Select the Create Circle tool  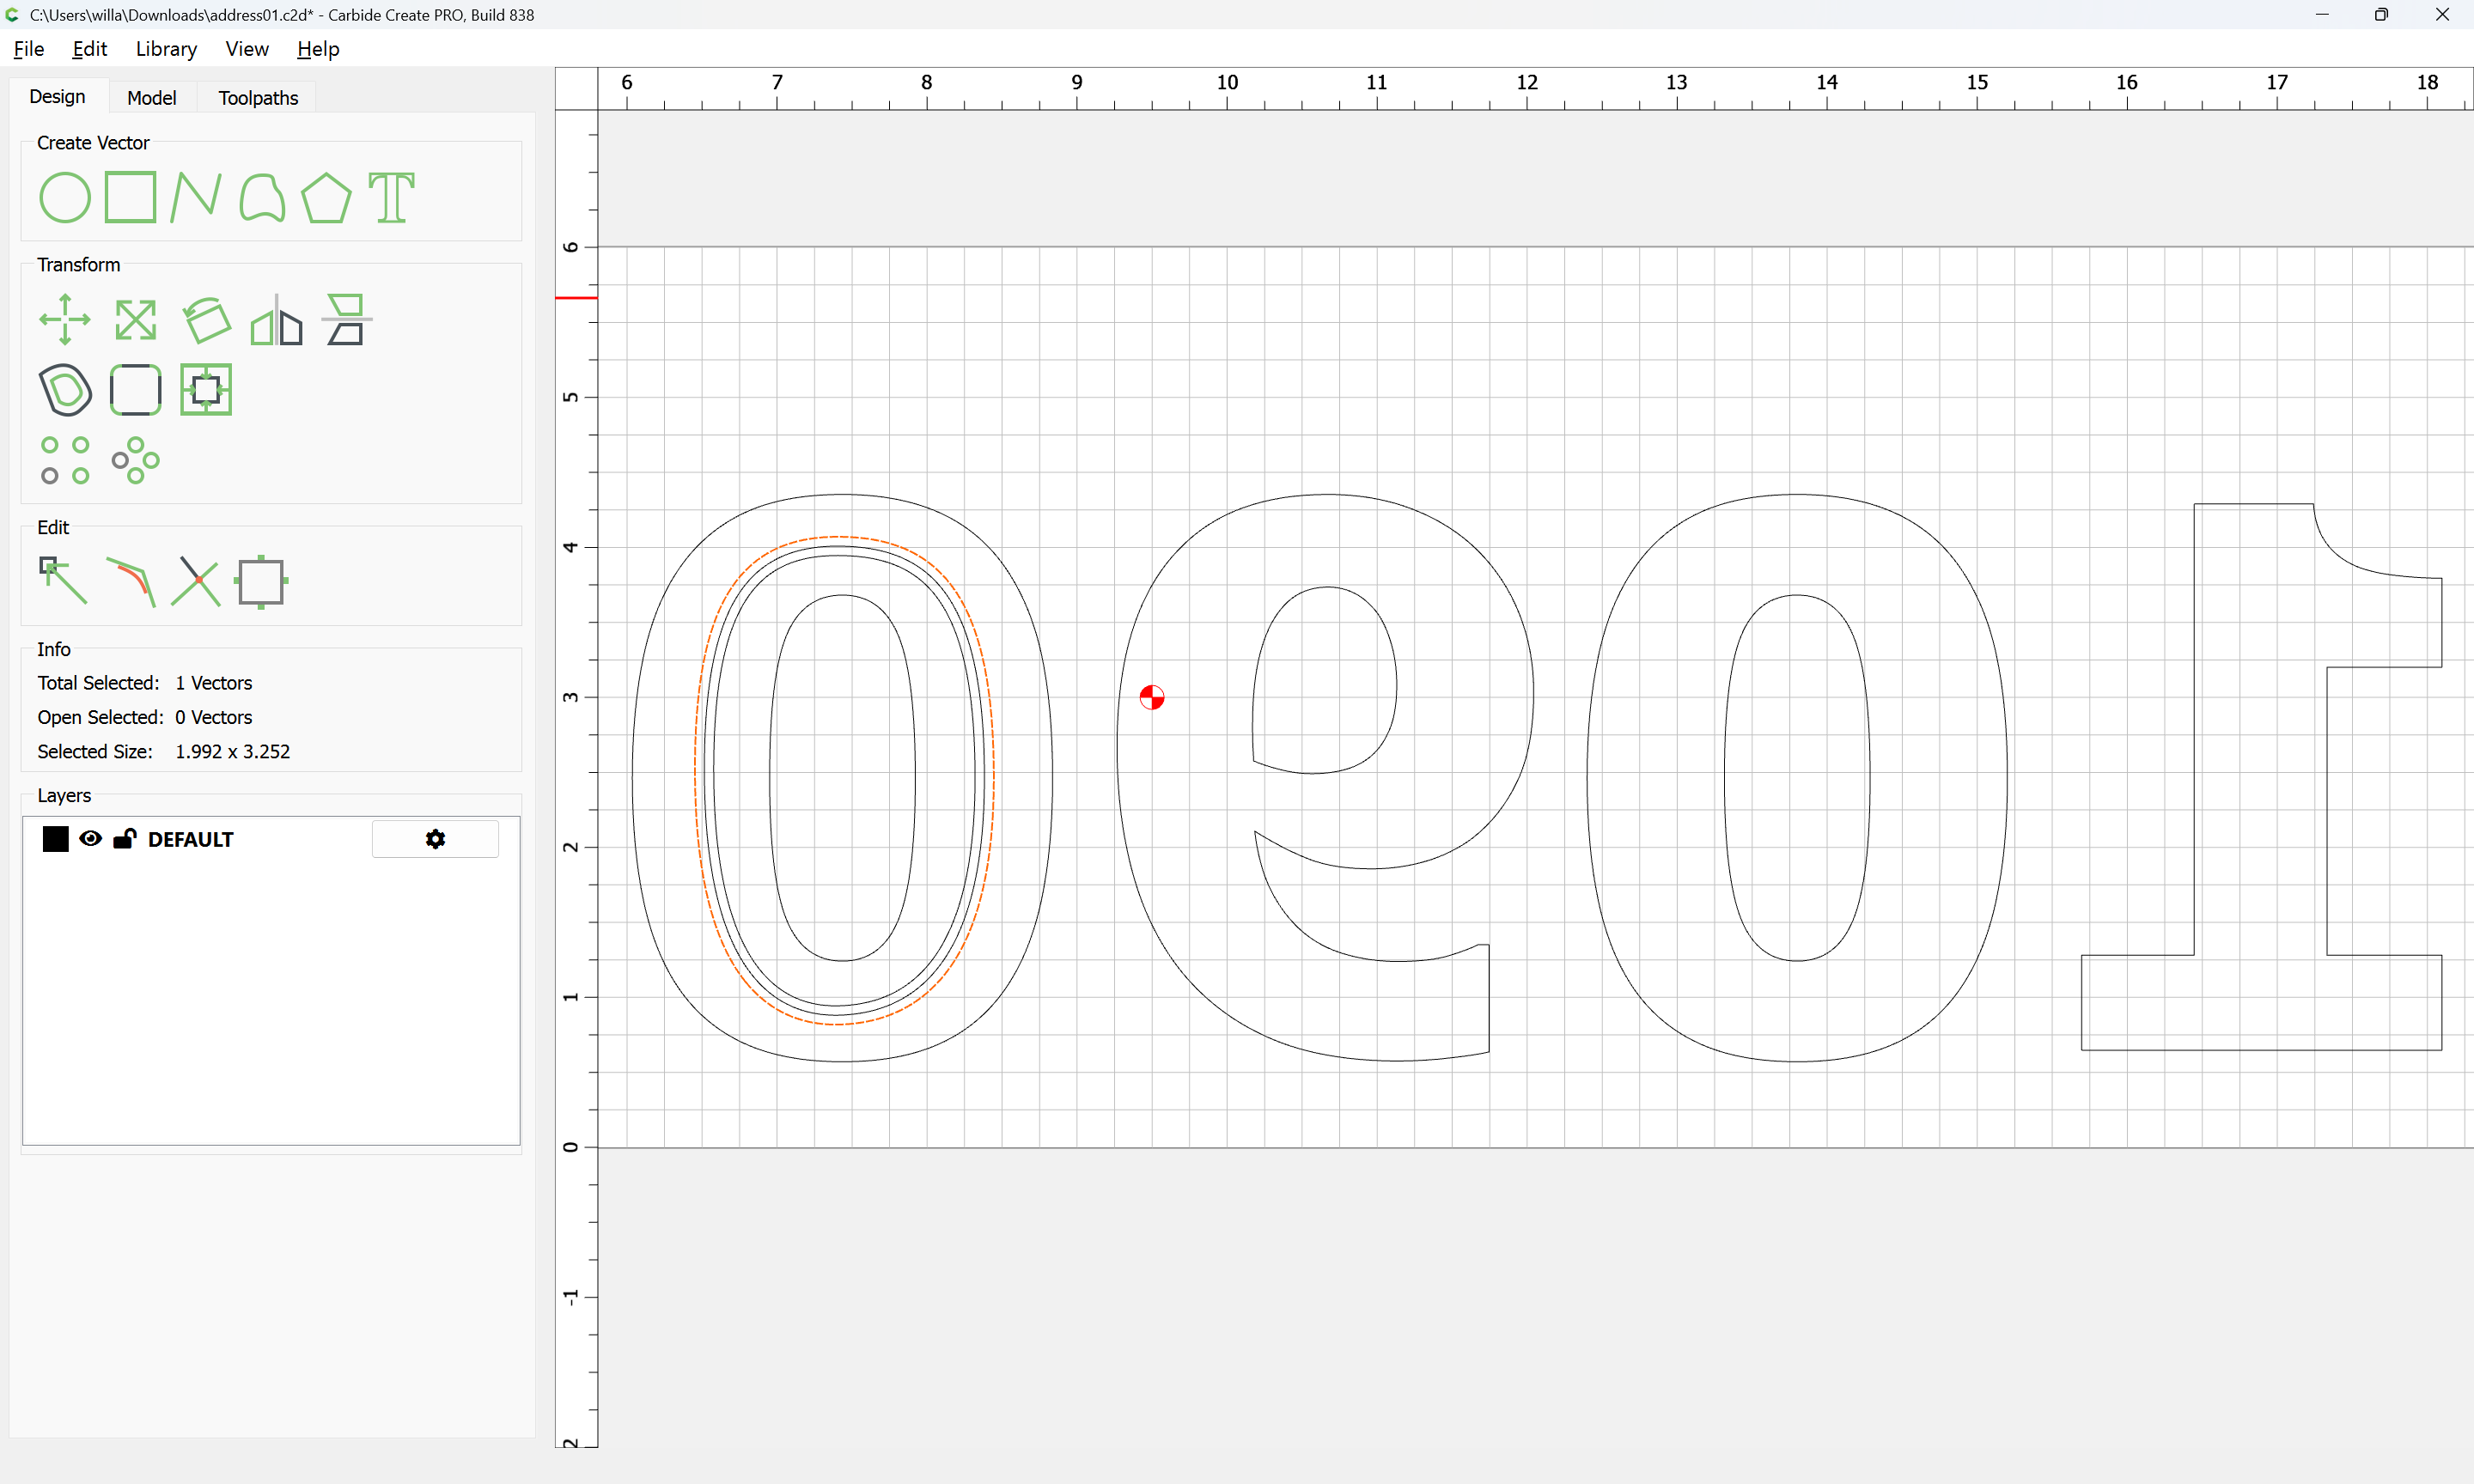click(65, 197)
